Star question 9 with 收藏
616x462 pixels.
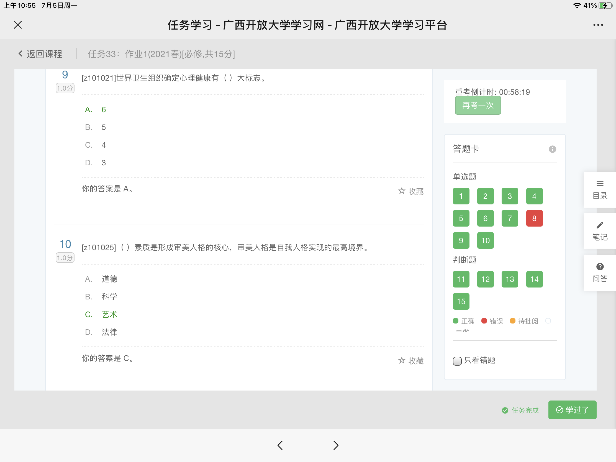point(411,191)
